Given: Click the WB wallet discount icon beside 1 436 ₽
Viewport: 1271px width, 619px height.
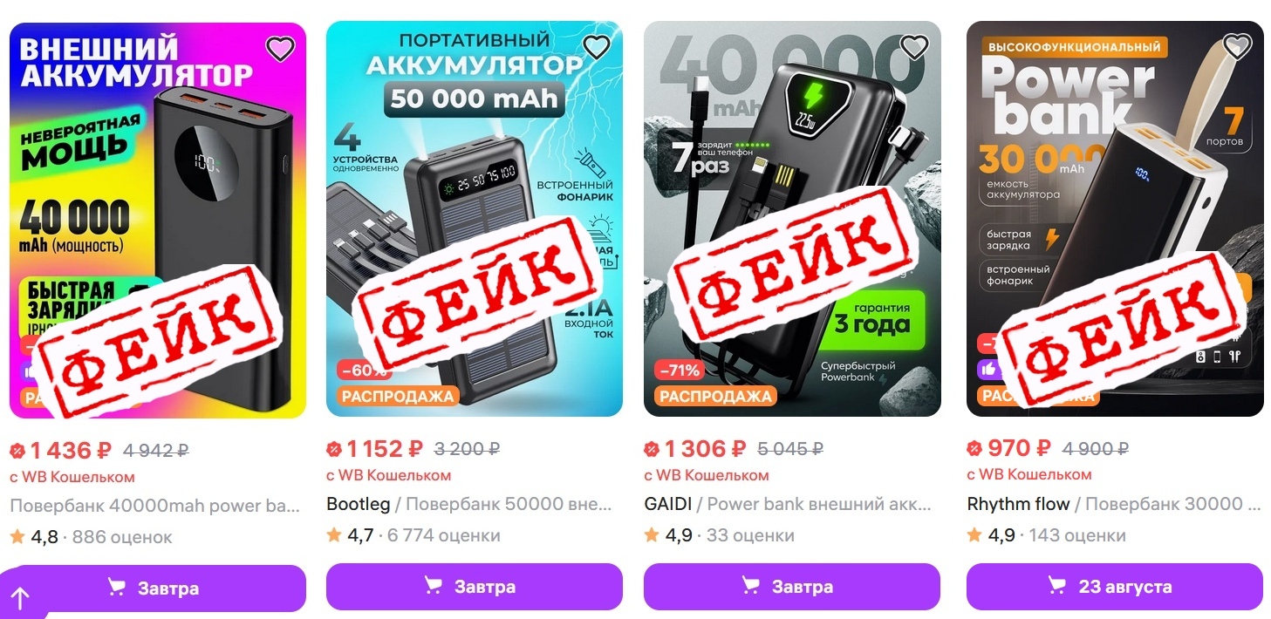Looking at the screenshot, I should [17, 451].
